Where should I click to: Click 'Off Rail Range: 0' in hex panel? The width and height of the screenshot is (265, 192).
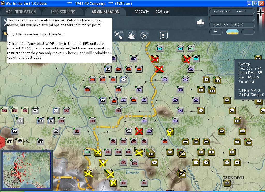pyautogui.click(x=251, y=95)
